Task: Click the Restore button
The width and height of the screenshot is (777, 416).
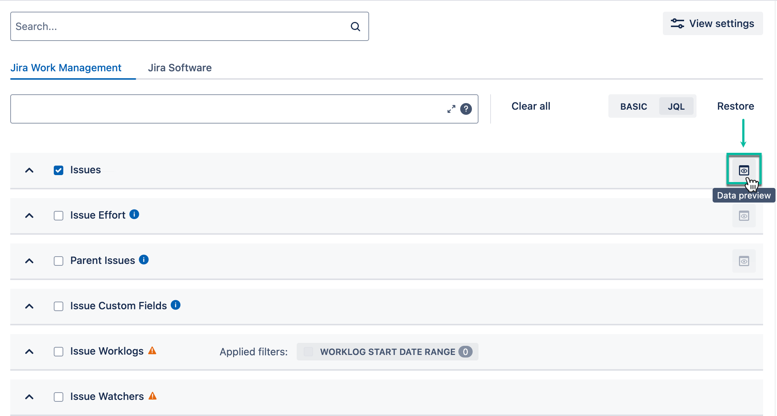Action: (x=735, y=106)
